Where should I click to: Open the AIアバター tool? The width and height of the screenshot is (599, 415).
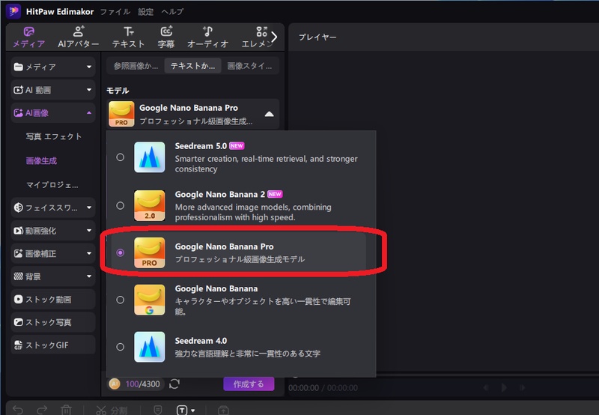point(79,37)
